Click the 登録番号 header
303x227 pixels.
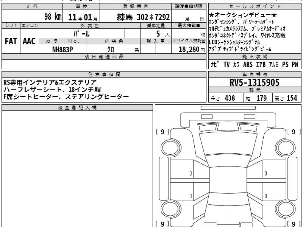[136, 7]
